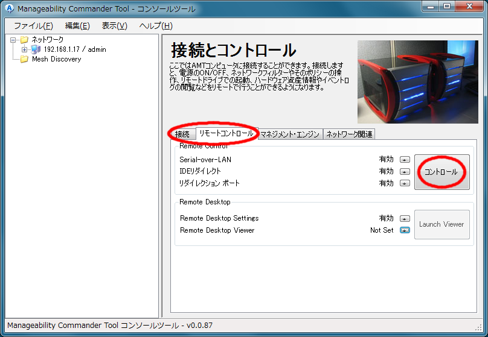Click the Mesh Discovery folder icon

[x=24, y=59]
